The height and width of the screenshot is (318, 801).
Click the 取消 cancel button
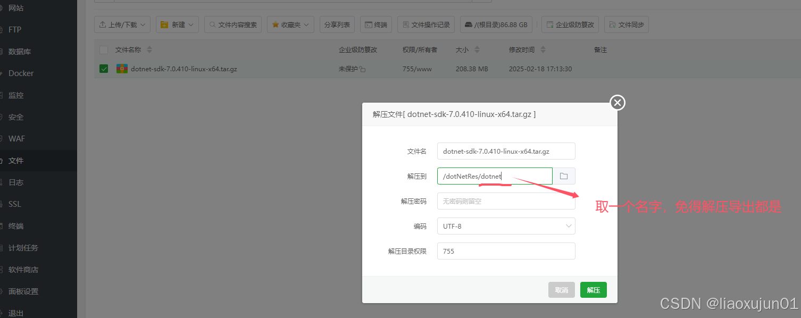[x=561, y=290]
